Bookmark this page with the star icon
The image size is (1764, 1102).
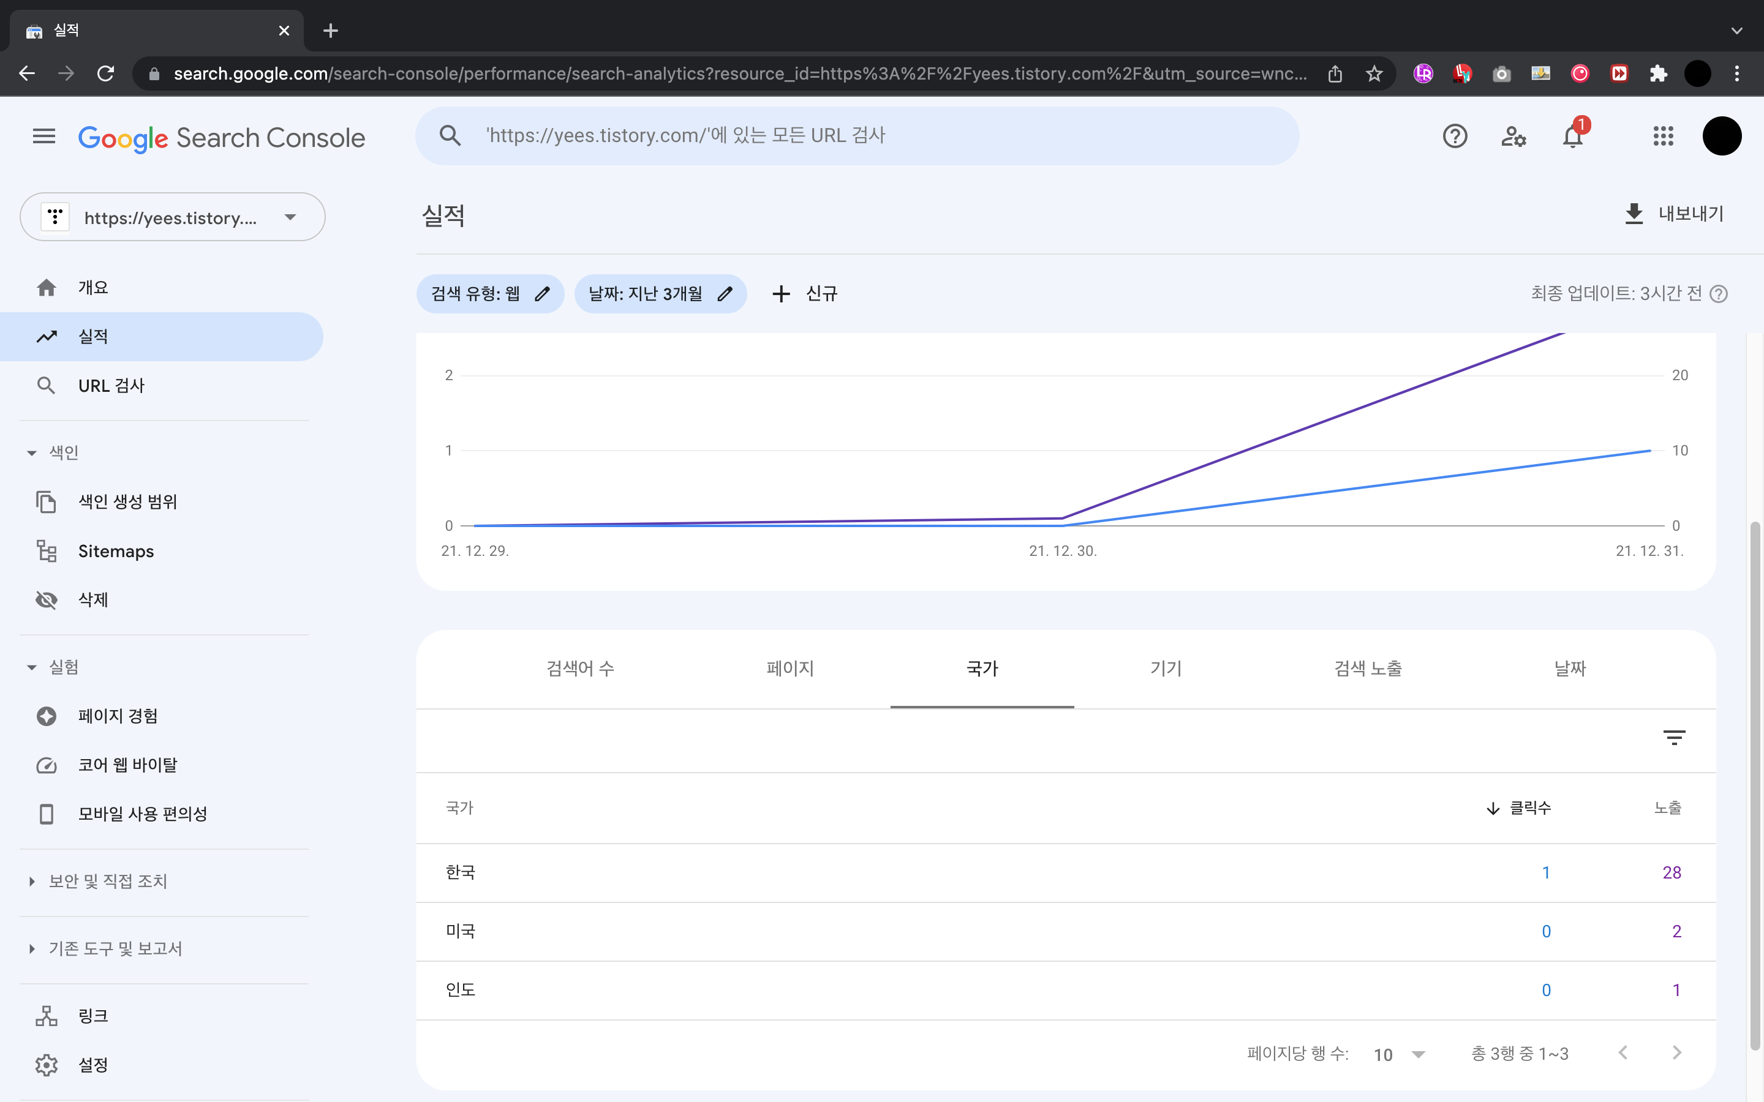[x=1374, y=73]
